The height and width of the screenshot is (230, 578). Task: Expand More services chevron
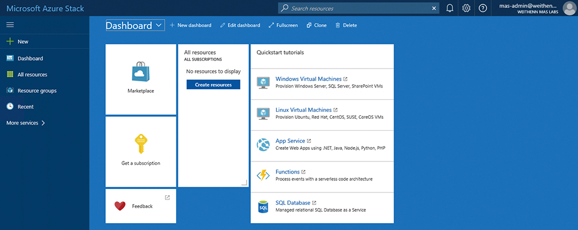43,123
